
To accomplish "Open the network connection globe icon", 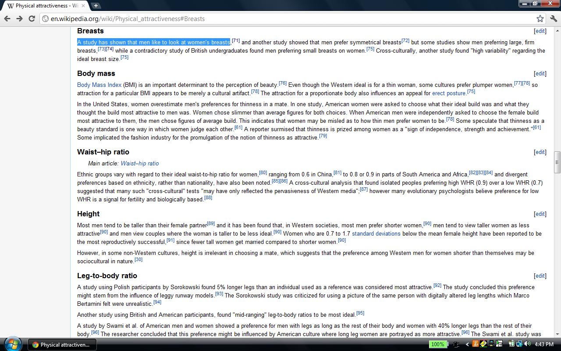I will pos(519,344).
